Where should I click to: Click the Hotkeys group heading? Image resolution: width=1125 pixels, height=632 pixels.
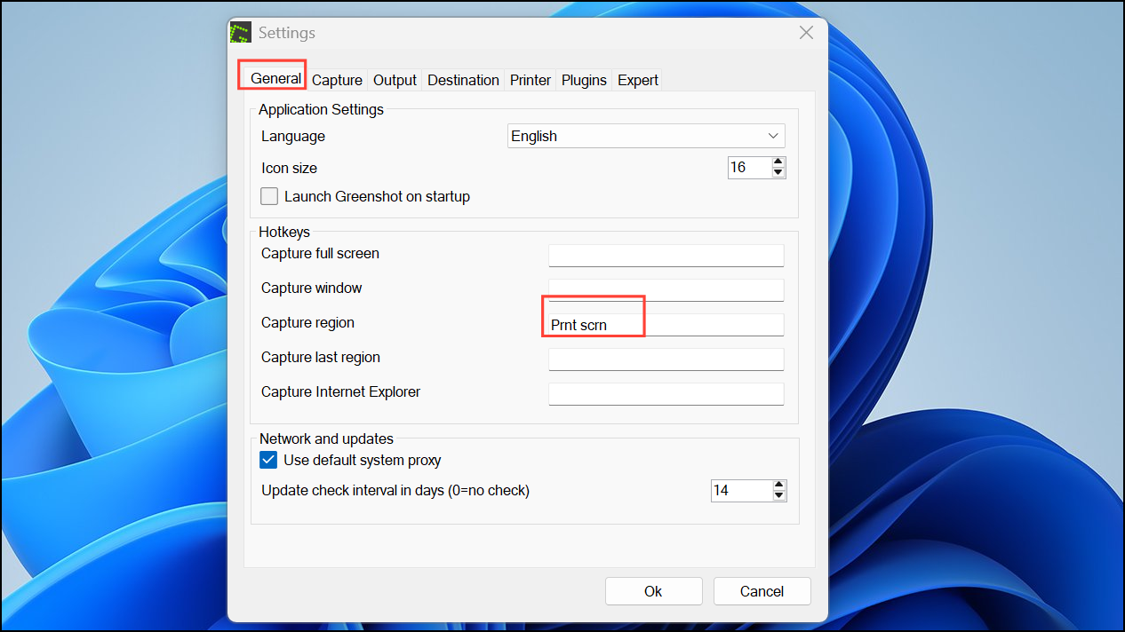(284, 232)
